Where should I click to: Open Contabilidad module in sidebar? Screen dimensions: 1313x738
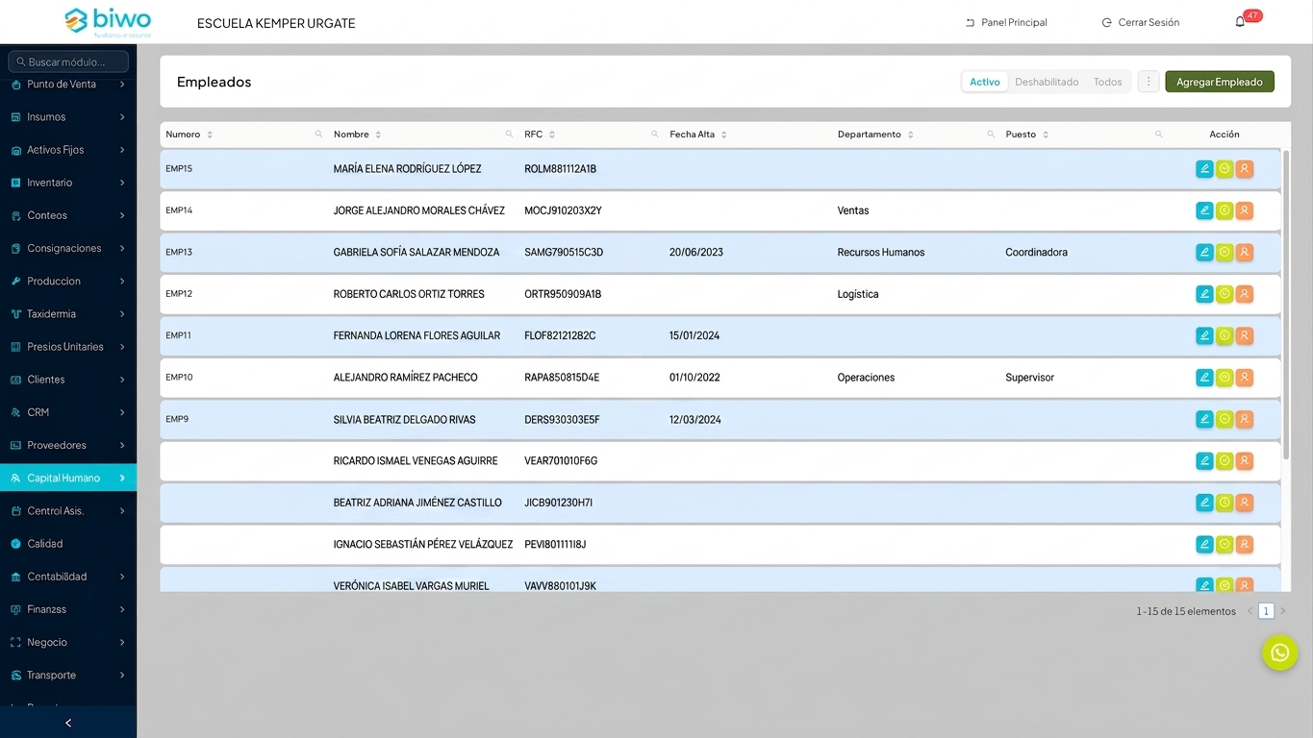[68, 577]
